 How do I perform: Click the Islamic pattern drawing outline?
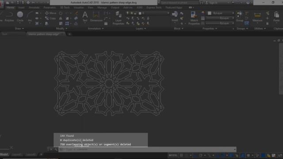109,83
